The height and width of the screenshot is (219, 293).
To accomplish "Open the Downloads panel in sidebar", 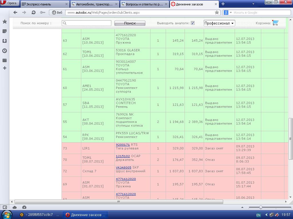I will (5, 41).
